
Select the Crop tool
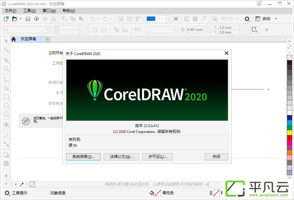(6, 60)
